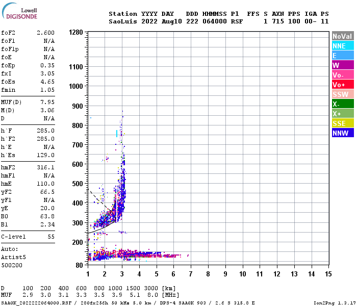Click the foEp value 0.35
This screenshot has height=306, width=357.
(x=47, y=65)
